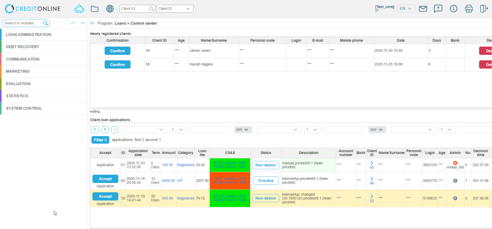Click the down chevron beside module search

83,23
